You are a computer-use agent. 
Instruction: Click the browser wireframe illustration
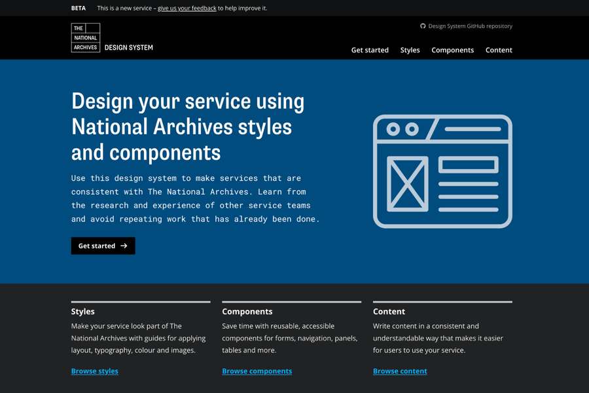pyautogui.click(x=442, y=171)
